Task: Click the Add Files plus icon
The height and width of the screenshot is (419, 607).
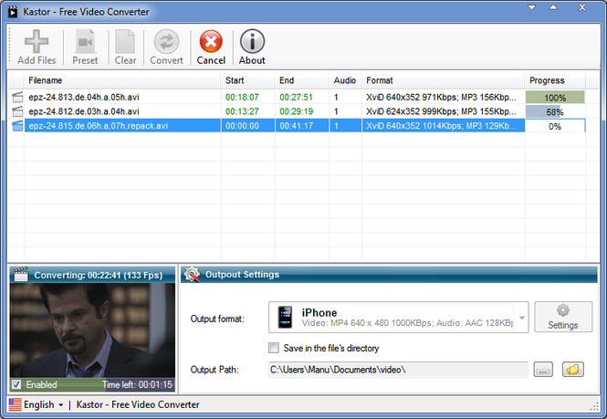Action: coord(37,41)
